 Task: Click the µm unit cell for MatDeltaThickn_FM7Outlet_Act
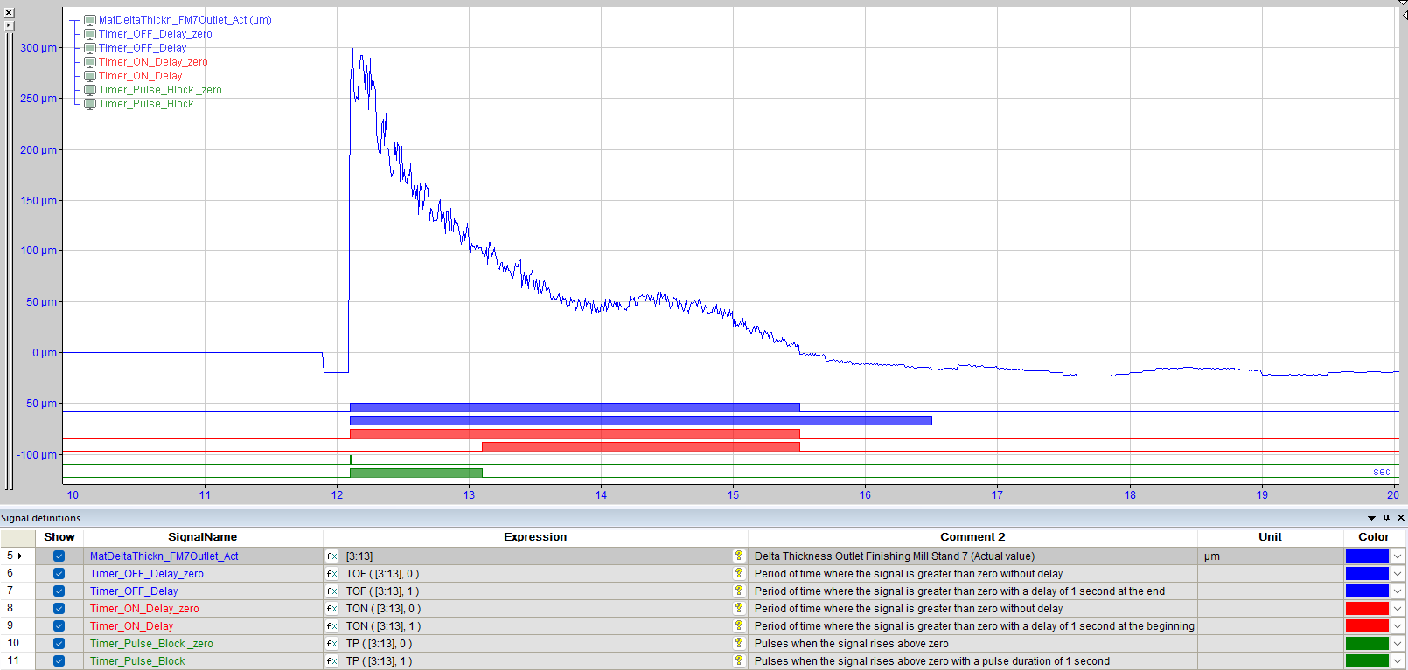[x=1271, y=556]
